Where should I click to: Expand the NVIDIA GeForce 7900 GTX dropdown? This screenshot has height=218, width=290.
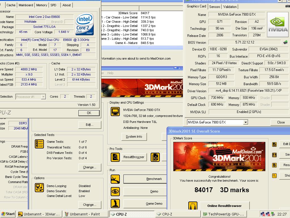246,122
